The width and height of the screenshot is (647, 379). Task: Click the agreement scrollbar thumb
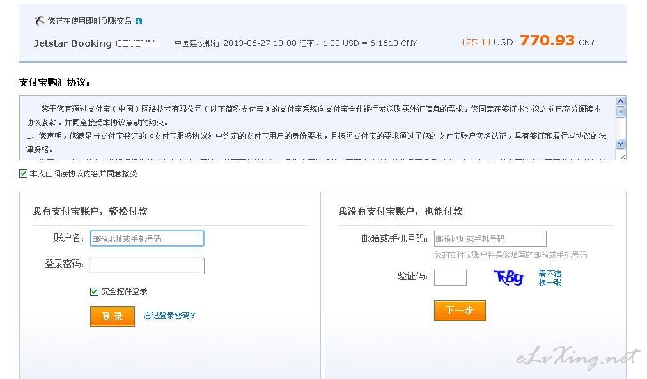pyautogui.click(x=620, y=112)
